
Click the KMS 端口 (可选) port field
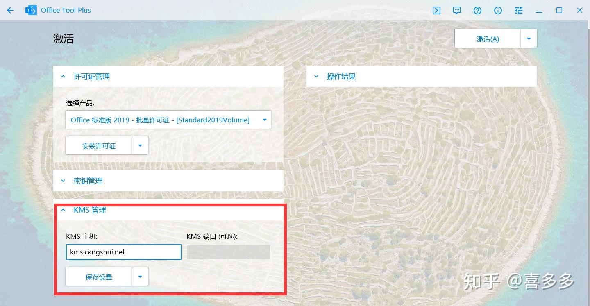click(229, 252)
